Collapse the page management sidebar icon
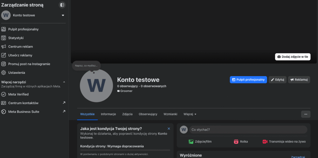 click(62, 5)
